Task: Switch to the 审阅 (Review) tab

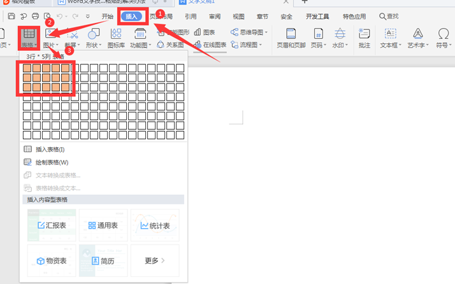Action: point(215,17)
